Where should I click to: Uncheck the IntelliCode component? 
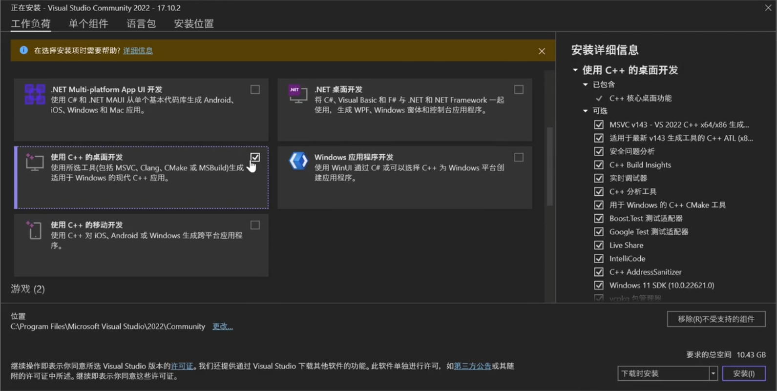coord(599,259)
